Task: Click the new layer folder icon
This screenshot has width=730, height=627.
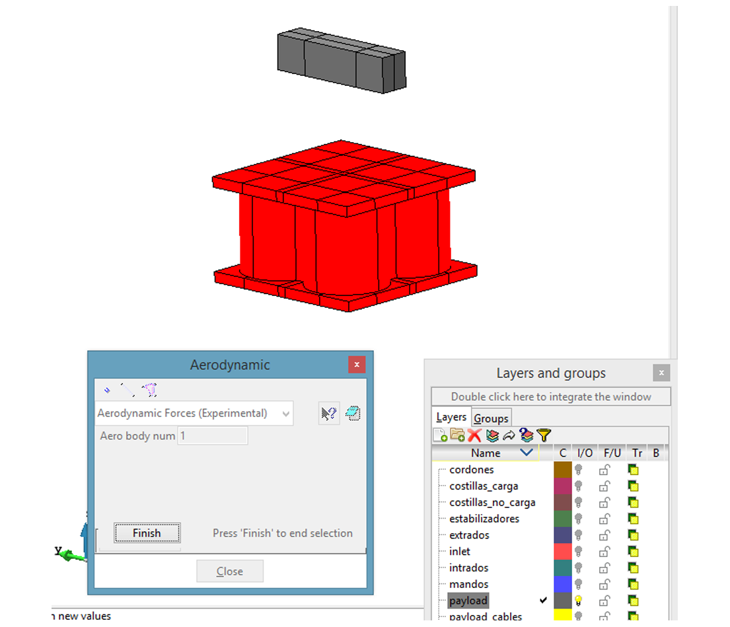Action: pos(457,435)
